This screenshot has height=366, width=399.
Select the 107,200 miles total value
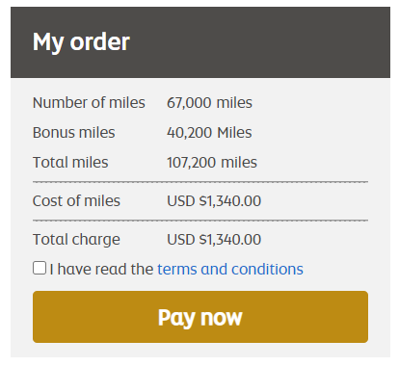pos(212,162)
